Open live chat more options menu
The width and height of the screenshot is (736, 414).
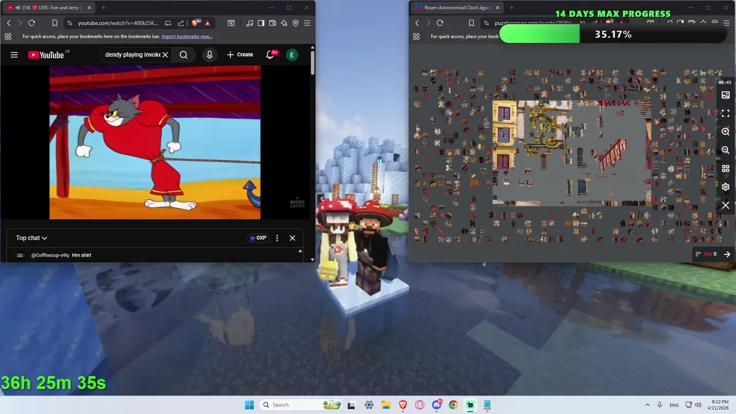click(x=277, y=238)
